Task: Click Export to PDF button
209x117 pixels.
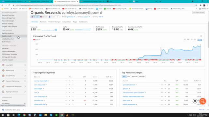Action: pyautogui.click(x=199, y=12)
